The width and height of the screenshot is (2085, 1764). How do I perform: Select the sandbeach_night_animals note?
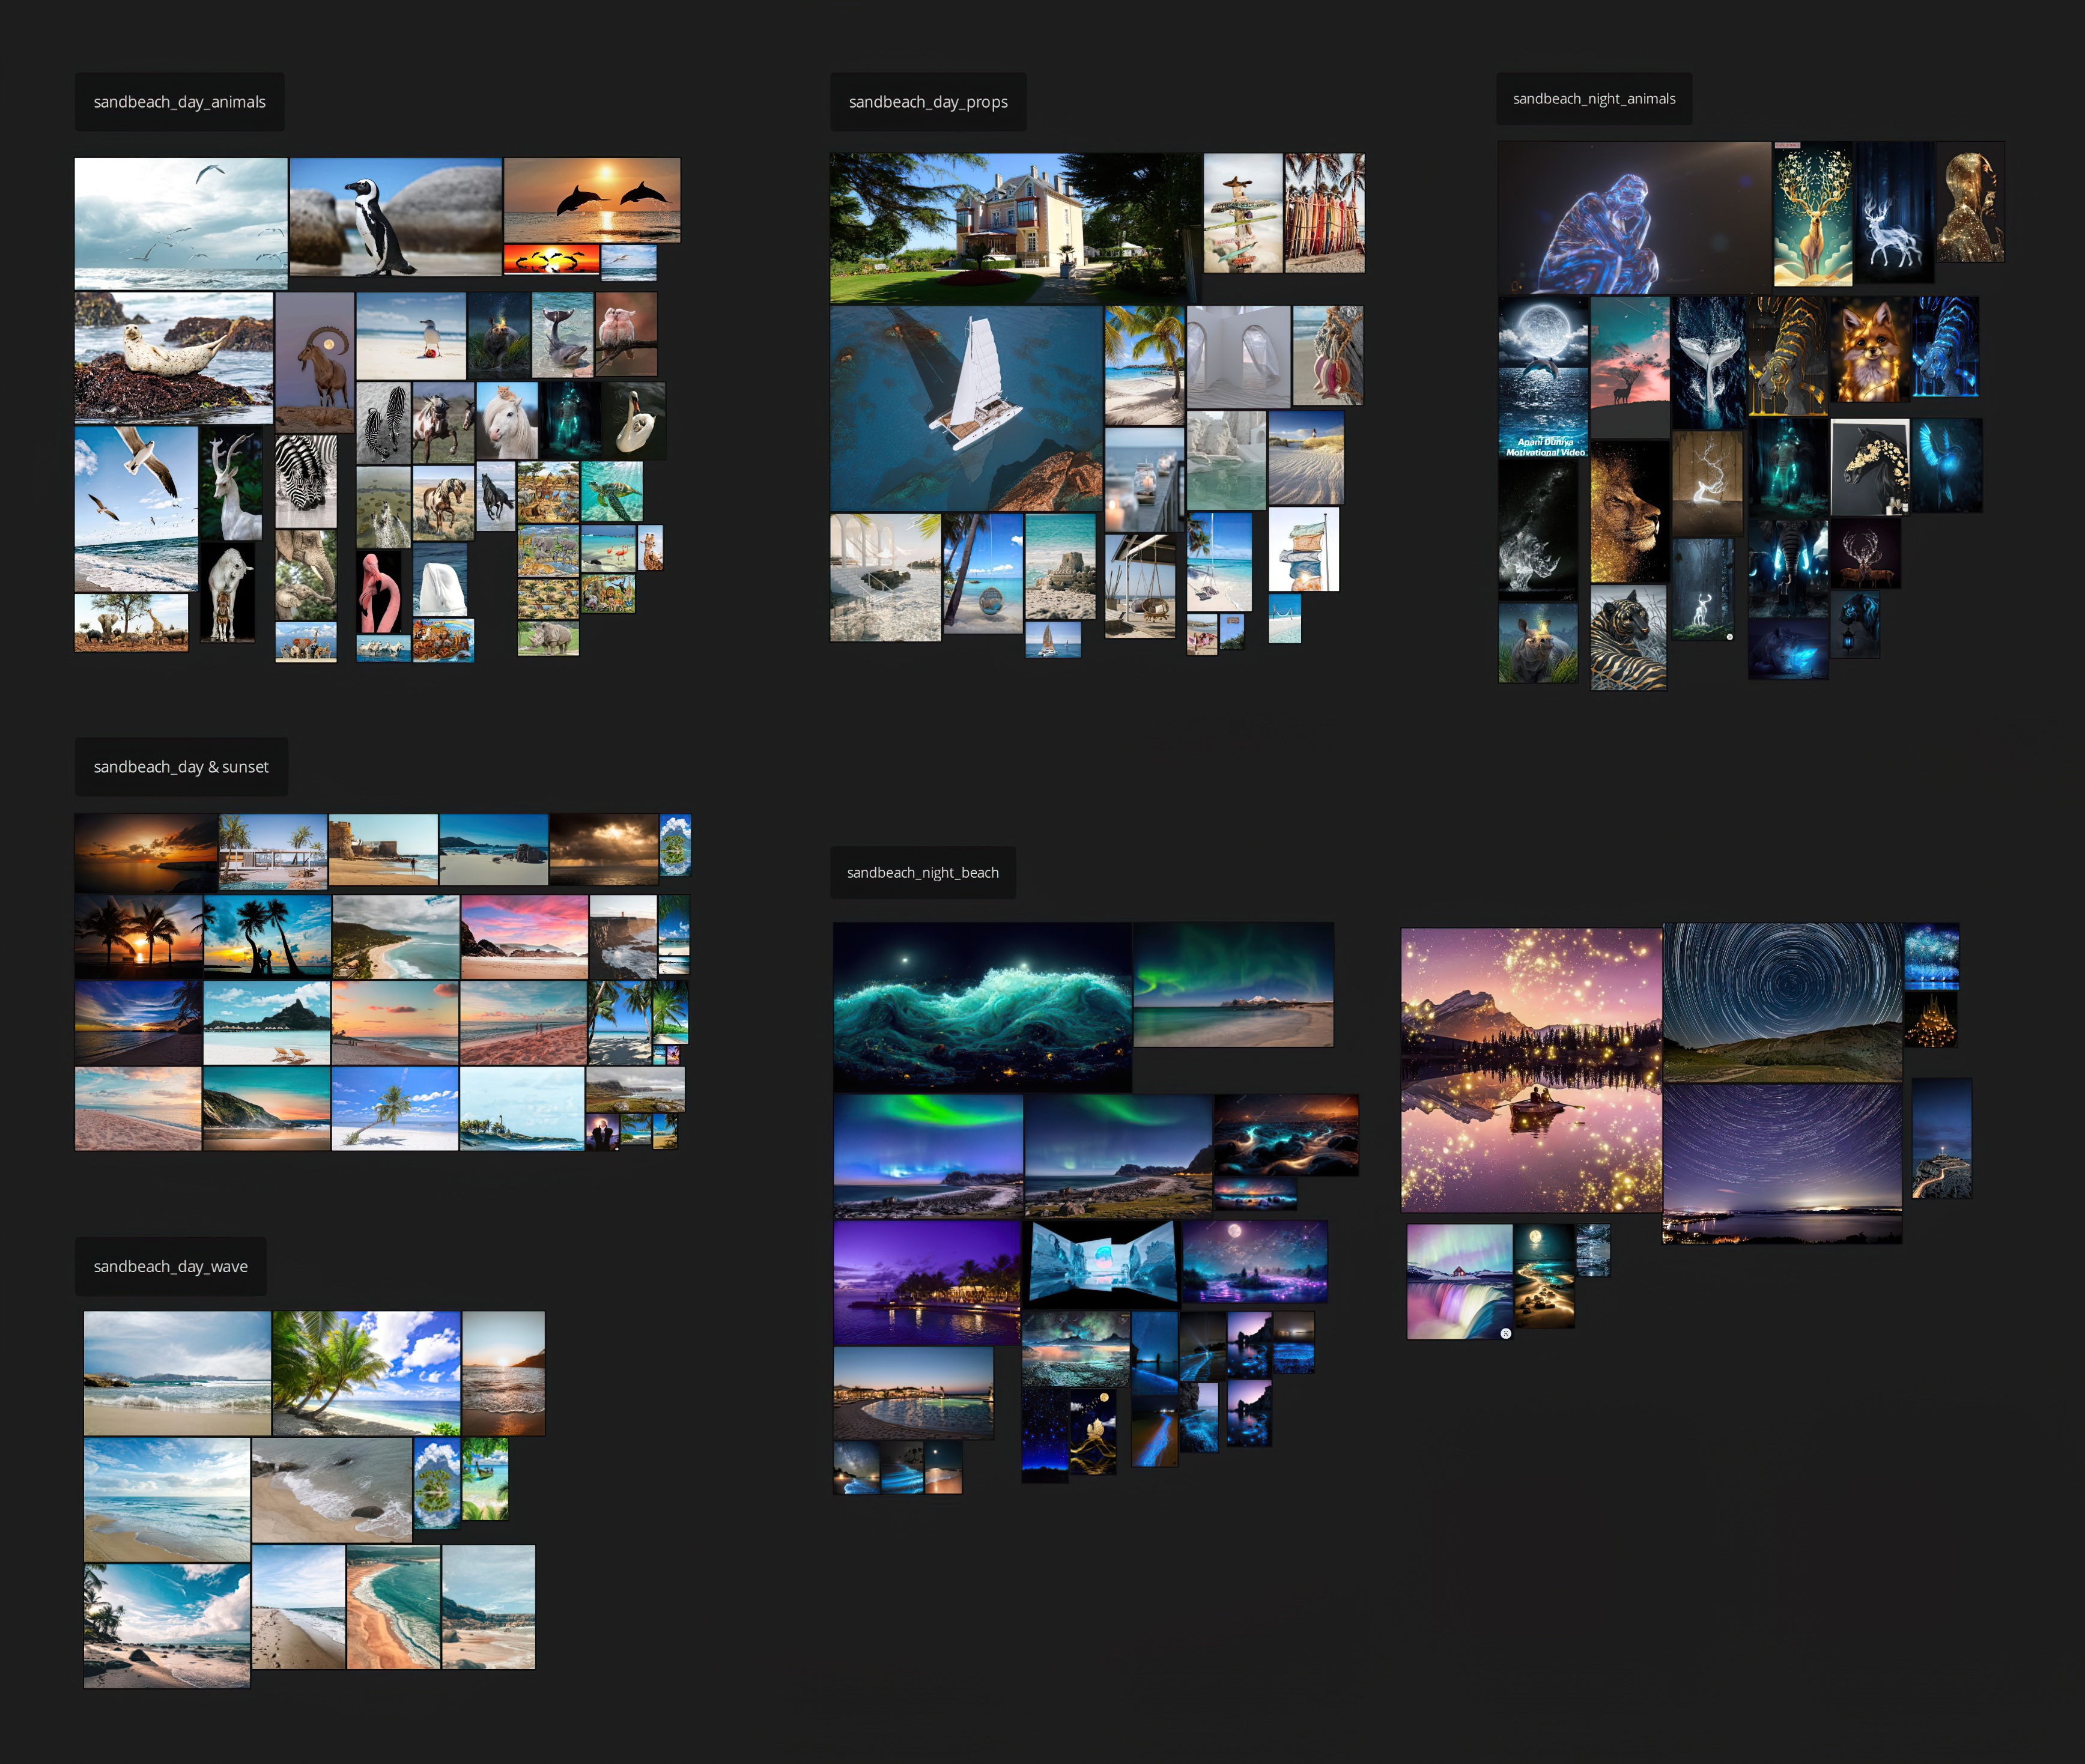[1593, 99]
